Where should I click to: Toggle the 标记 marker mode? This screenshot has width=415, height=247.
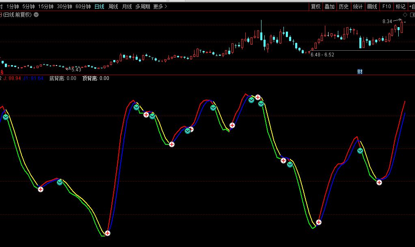[400, 6]
